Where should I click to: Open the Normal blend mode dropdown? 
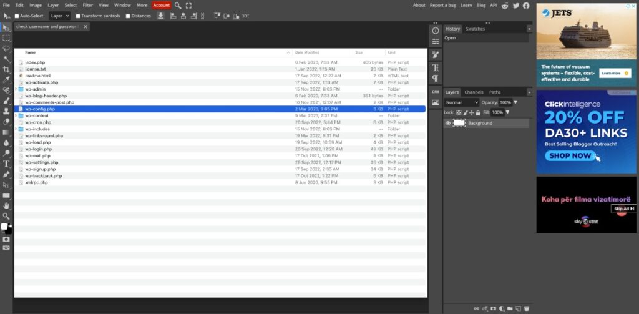(462, 102)
